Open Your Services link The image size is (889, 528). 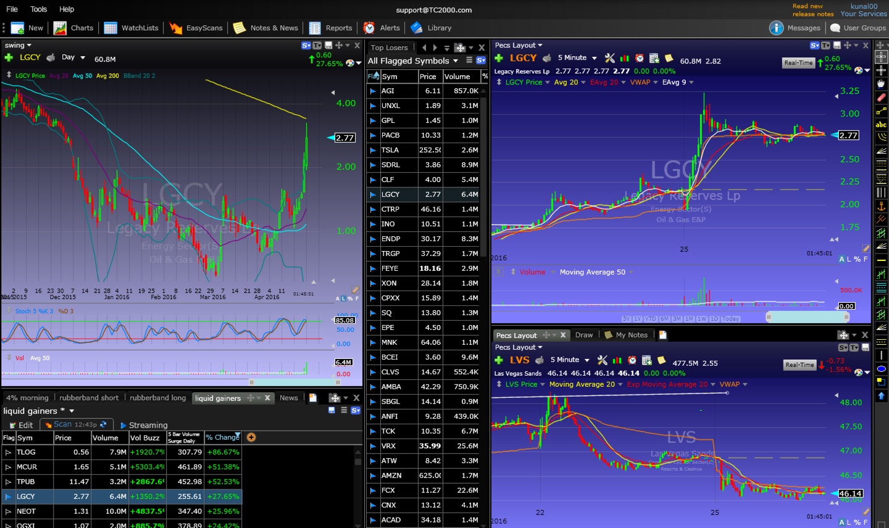pyautogui.click(x=863, y=14)
